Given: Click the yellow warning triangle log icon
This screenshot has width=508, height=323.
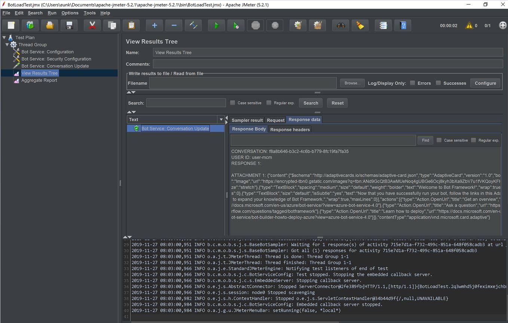Looking at the screenshot, I should (x=469, y=25).
